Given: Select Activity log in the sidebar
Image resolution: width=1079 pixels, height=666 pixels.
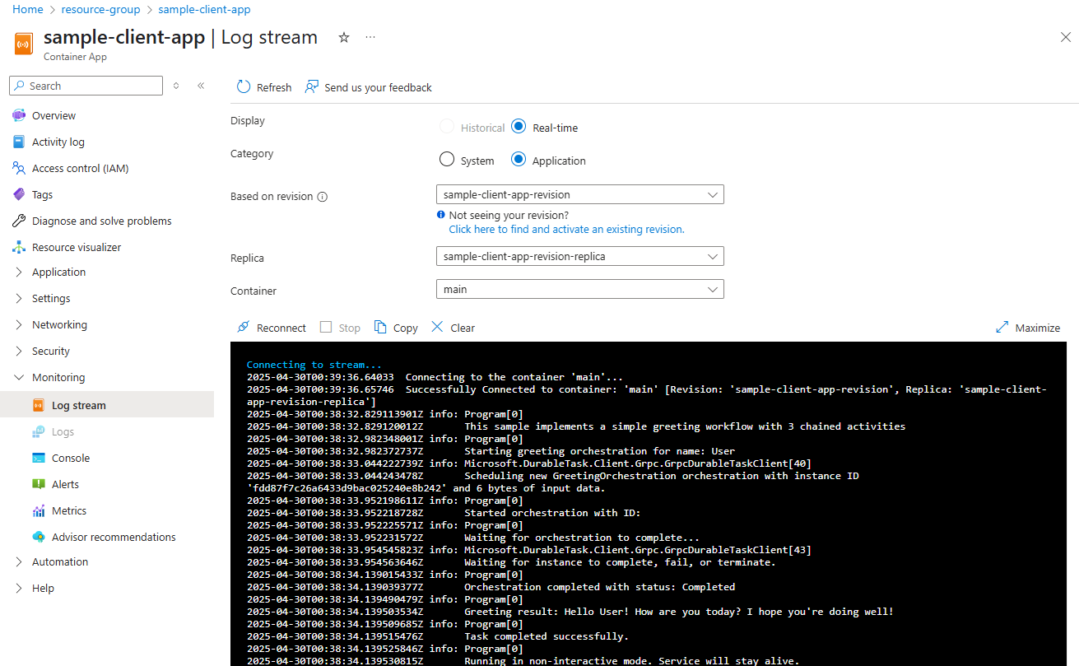Looking at the screenshot, I should coord(58,141).
